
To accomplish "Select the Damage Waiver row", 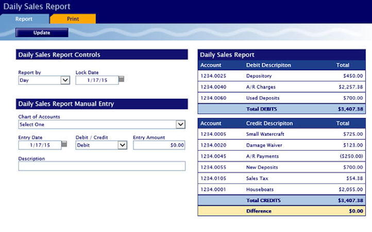I will (281, 145).
